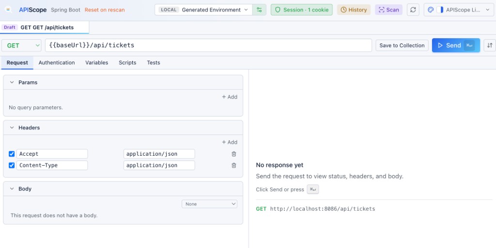
Task: Uncheck the Content-Type header checkbox
Action: (12, 165)
